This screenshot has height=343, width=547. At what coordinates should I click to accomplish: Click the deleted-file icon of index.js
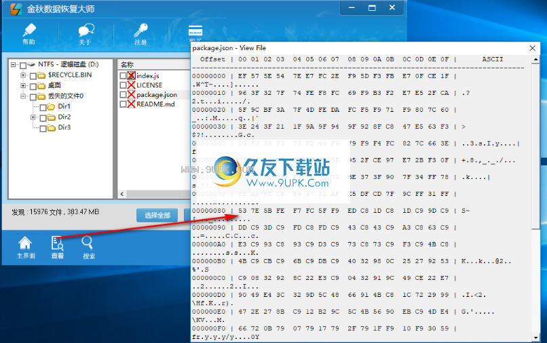131,75
